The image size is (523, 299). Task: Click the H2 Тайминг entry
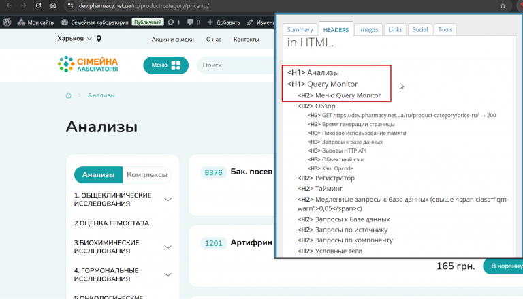[320, 189]
